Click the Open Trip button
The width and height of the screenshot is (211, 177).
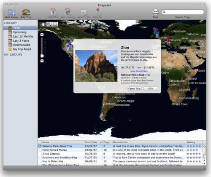(135, 88)
